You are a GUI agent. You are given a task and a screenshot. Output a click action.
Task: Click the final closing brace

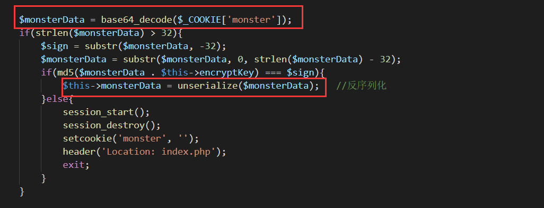22,192
